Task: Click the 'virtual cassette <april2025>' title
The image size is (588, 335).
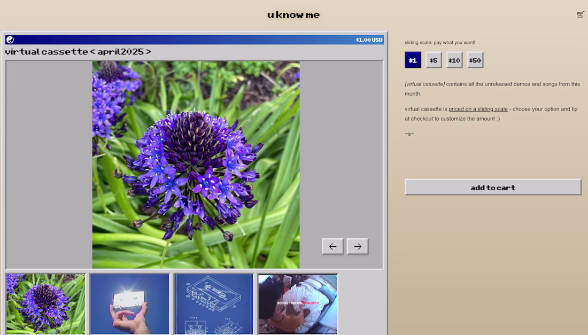Action: [x=78, y=52]
